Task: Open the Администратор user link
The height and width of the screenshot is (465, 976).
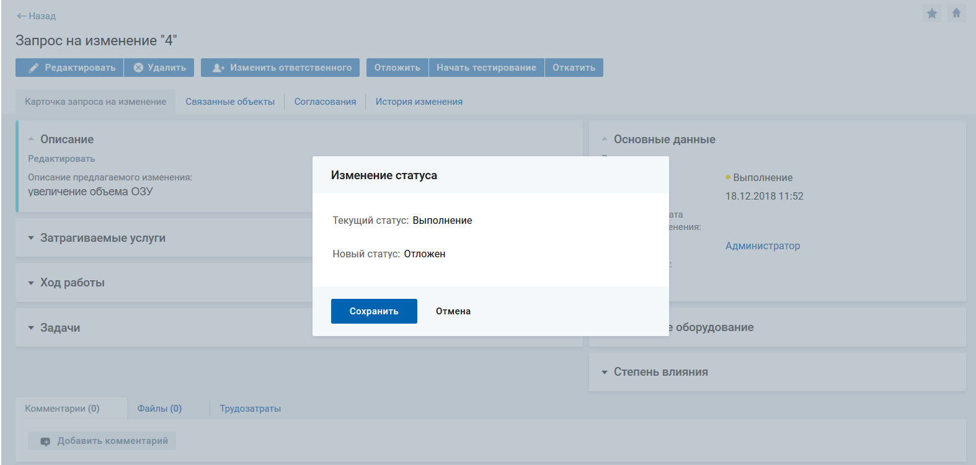Action: pyautogui.click(x=763, y=246)
